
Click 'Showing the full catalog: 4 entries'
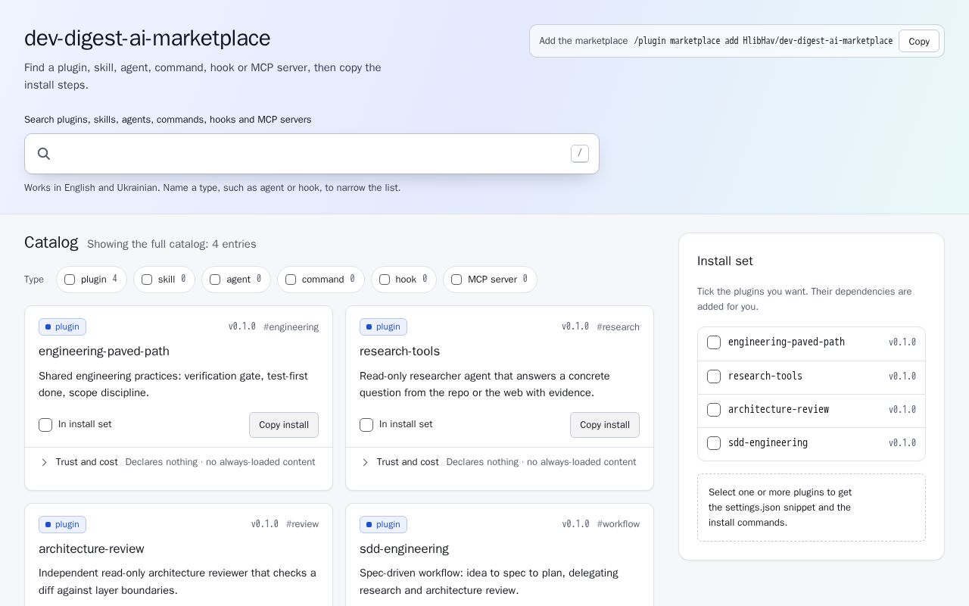(172, 244)
